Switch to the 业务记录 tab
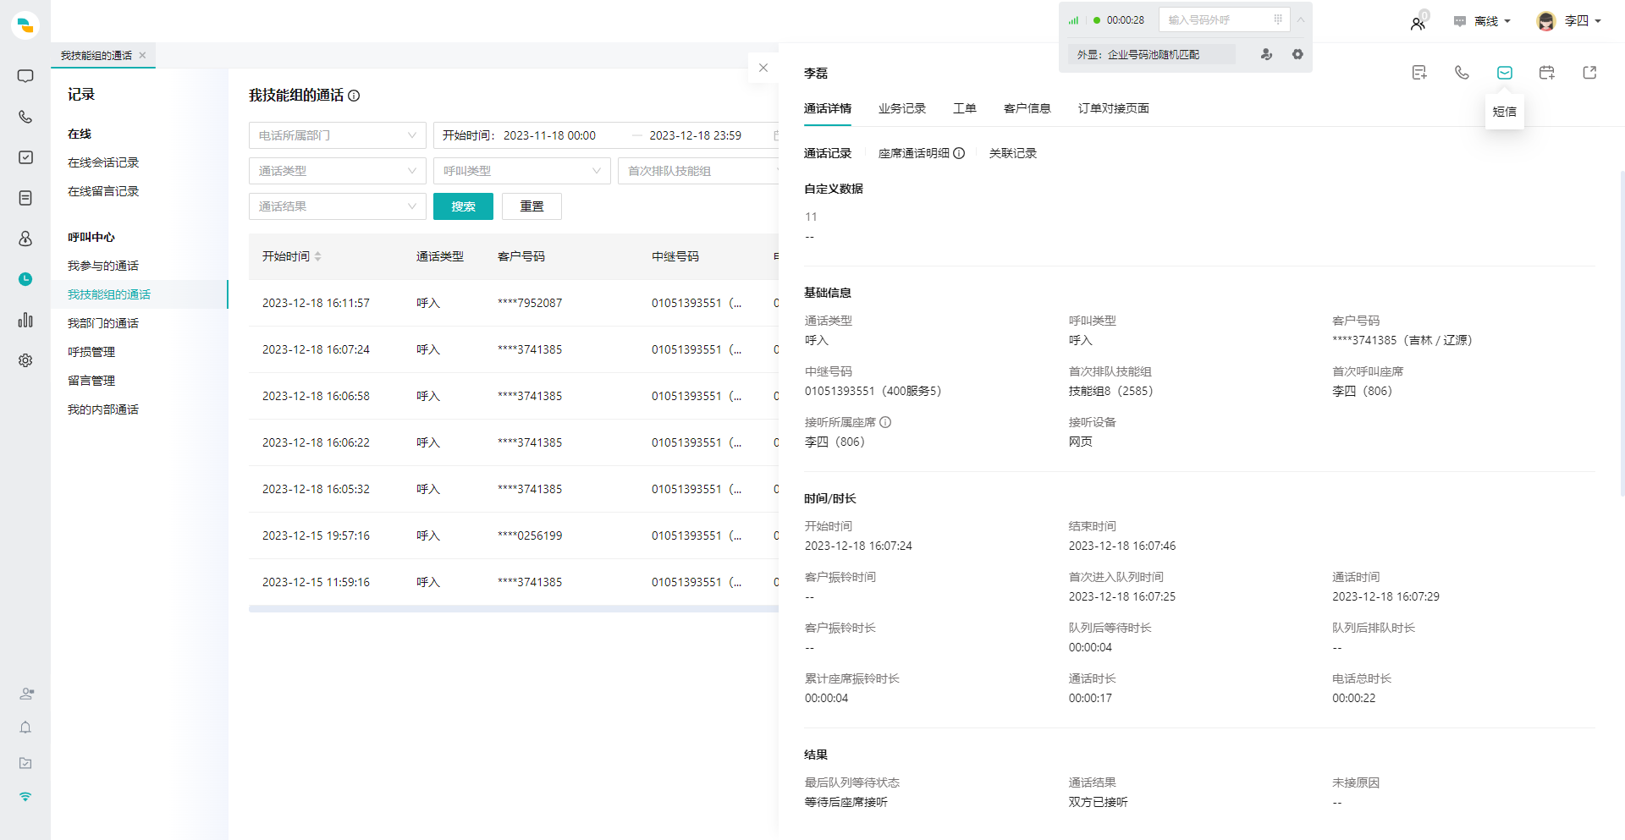1625x840 pixels. (x=902, y=108)
